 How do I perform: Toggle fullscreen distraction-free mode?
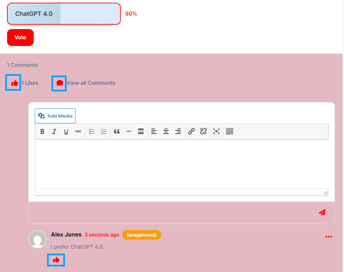pyautogui.click(x=217, y=131)
